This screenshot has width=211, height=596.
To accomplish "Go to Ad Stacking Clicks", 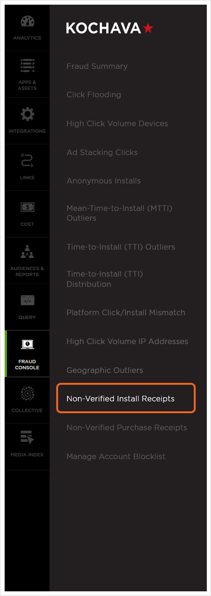I will tap(102, 152).
